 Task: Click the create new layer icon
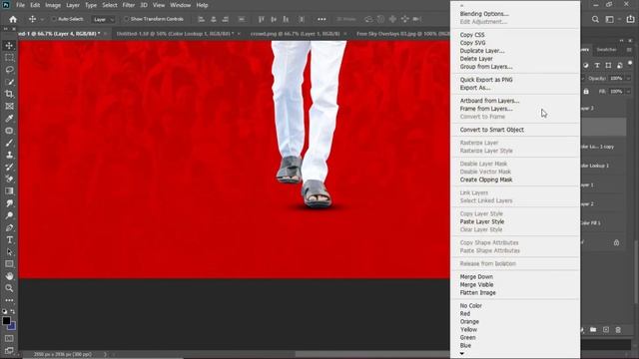(x=606, y=330)
